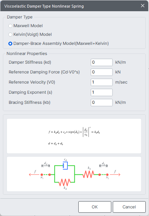Click node N1 dot in the diagram
The width and height of the screenshot is (149, 216).
click(42, 175)
